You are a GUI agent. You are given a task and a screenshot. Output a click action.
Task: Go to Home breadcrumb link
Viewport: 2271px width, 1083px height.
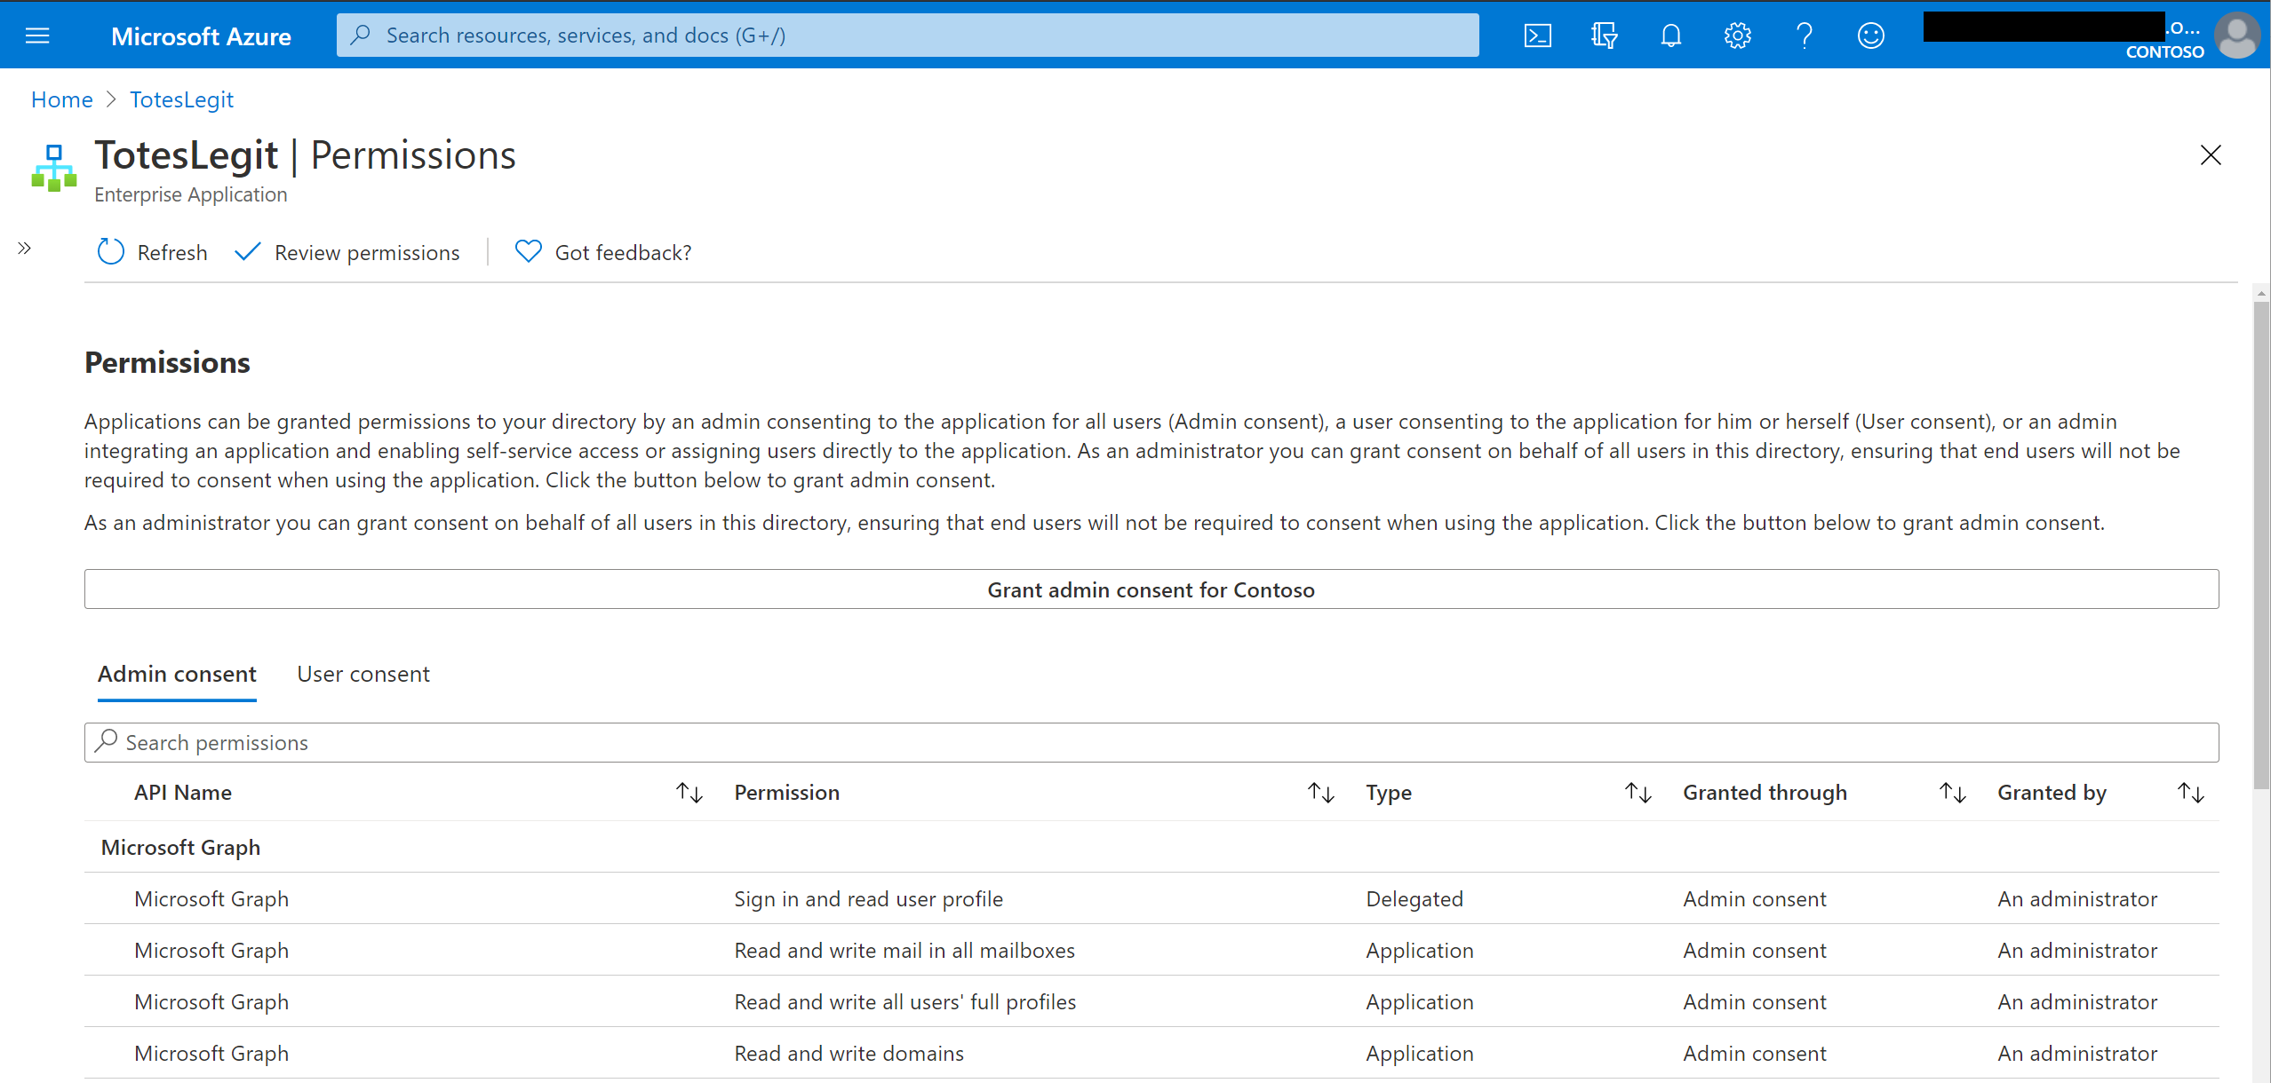click(61, 99)
